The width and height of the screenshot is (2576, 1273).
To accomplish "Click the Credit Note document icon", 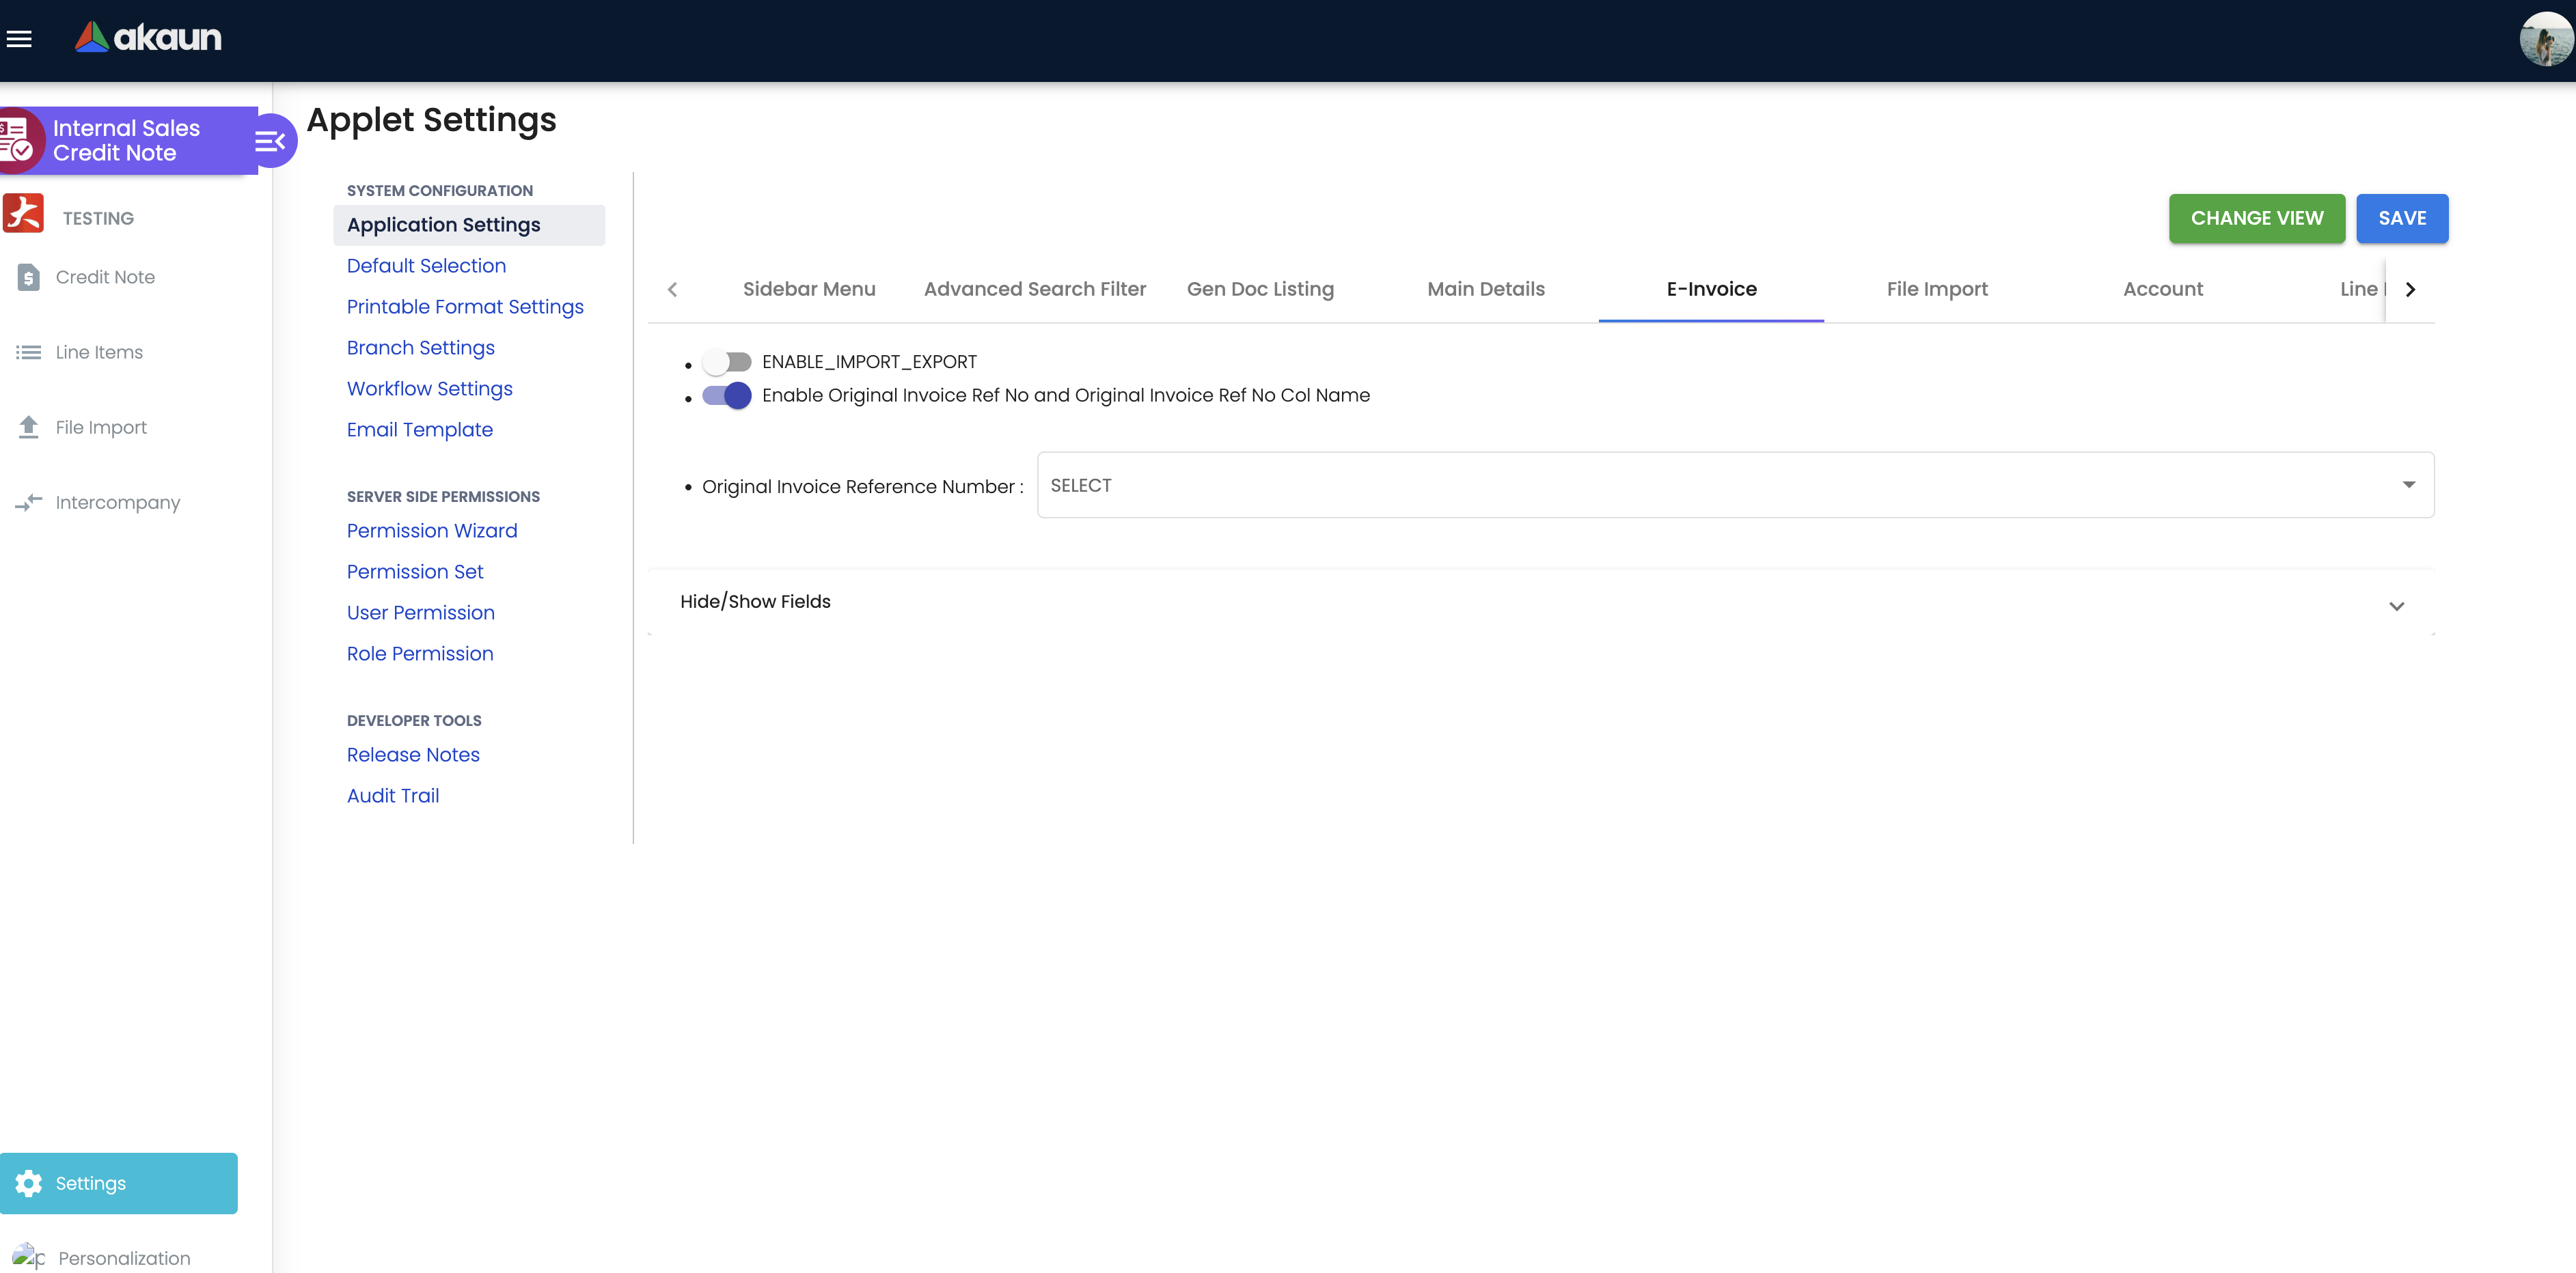I will pos(29,277).
